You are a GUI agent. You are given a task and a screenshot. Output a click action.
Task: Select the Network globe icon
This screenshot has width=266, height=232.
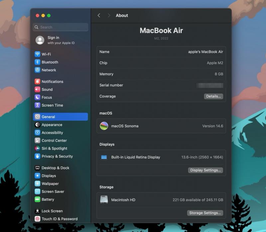coord(37,70)
